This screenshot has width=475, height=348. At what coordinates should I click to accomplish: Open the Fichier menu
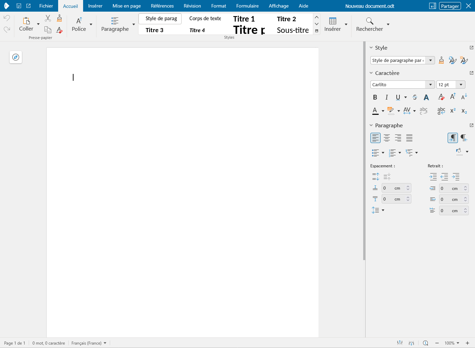[x=46, y=6]
